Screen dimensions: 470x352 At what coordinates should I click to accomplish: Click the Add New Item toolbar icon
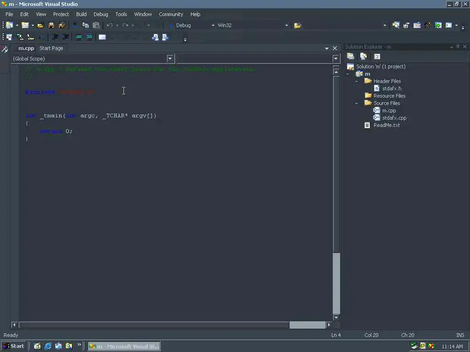click(x=25, y=26)
